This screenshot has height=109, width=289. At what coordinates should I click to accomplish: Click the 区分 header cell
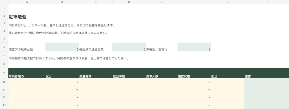click(62, 73)
